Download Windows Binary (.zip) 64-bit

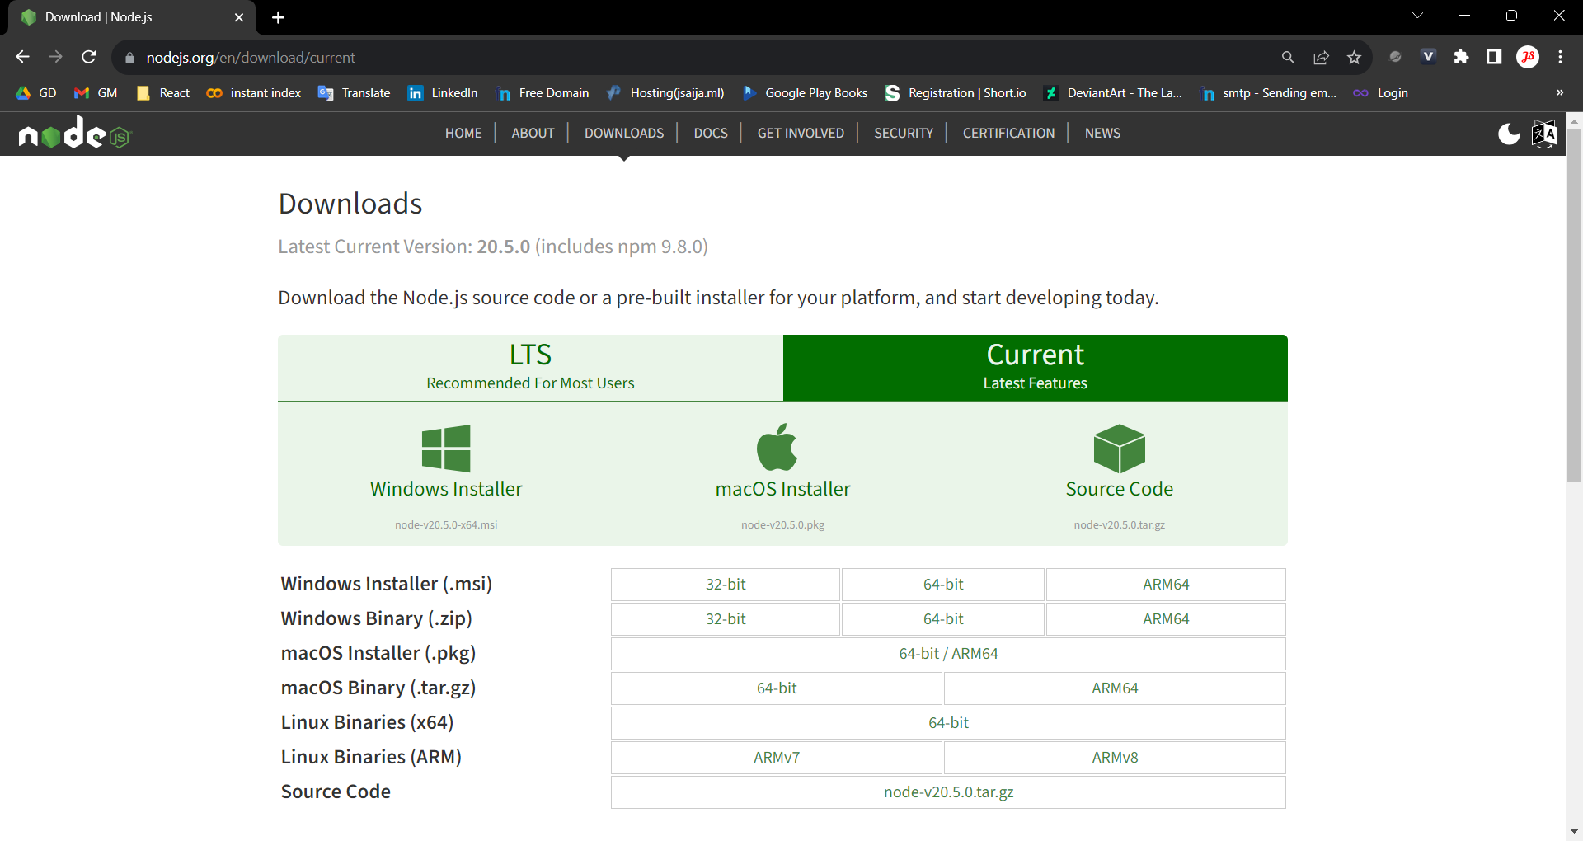943,619
